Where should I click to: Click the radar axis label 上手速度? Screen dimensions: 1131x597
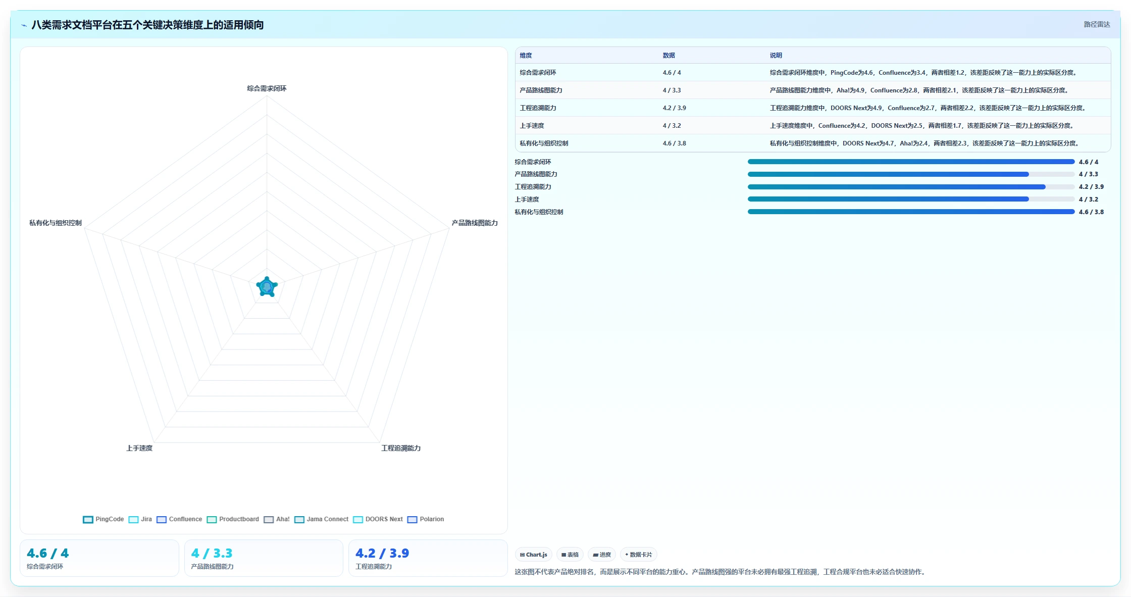coord(139,448)
